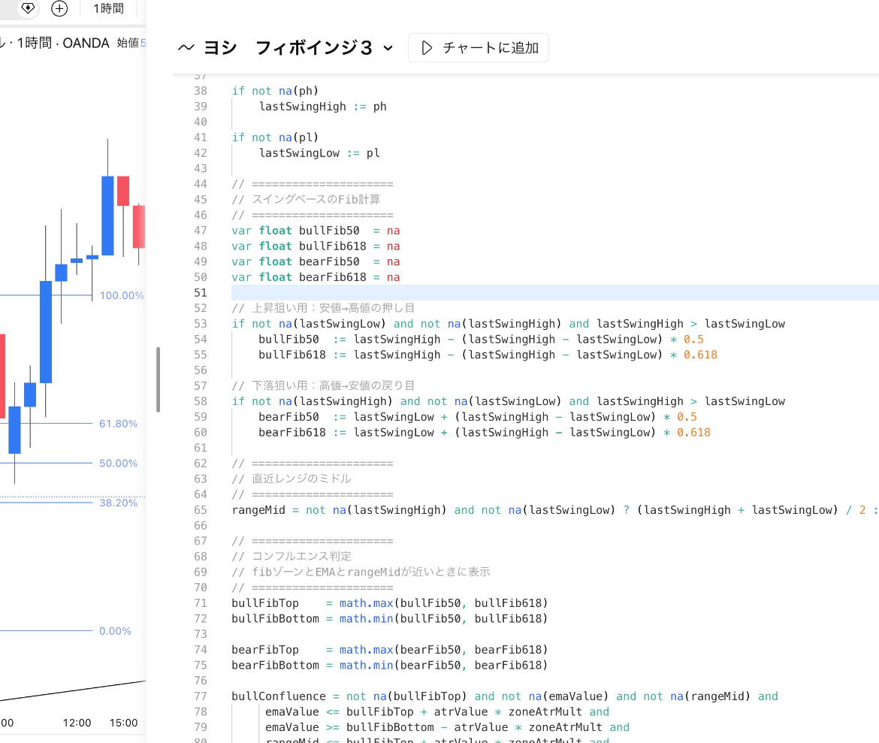This screenshot has width=879, height=743.
Task: Click the bullFib50 assignment on line 54
Action: pyautogui.click(x=481, y=340)
